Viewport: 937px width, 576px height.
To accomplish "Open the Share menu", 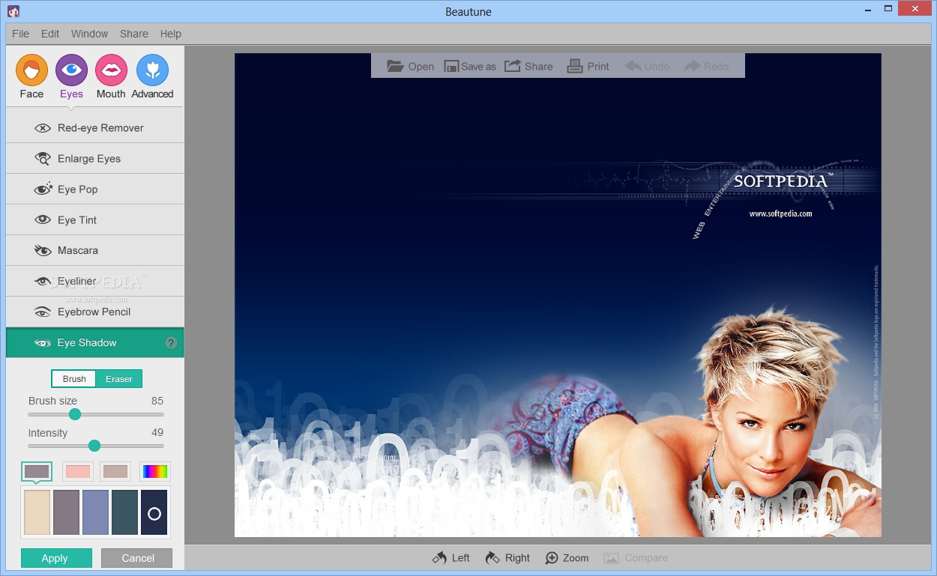I will click(134, 34).
